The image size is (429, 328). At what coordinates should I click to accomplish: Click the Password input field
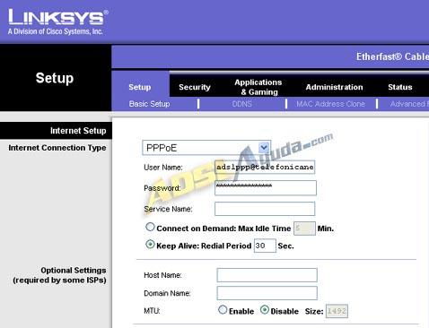click(x=266, y=188)
